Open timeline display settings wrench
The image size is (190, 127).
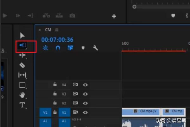pos(95,48)
